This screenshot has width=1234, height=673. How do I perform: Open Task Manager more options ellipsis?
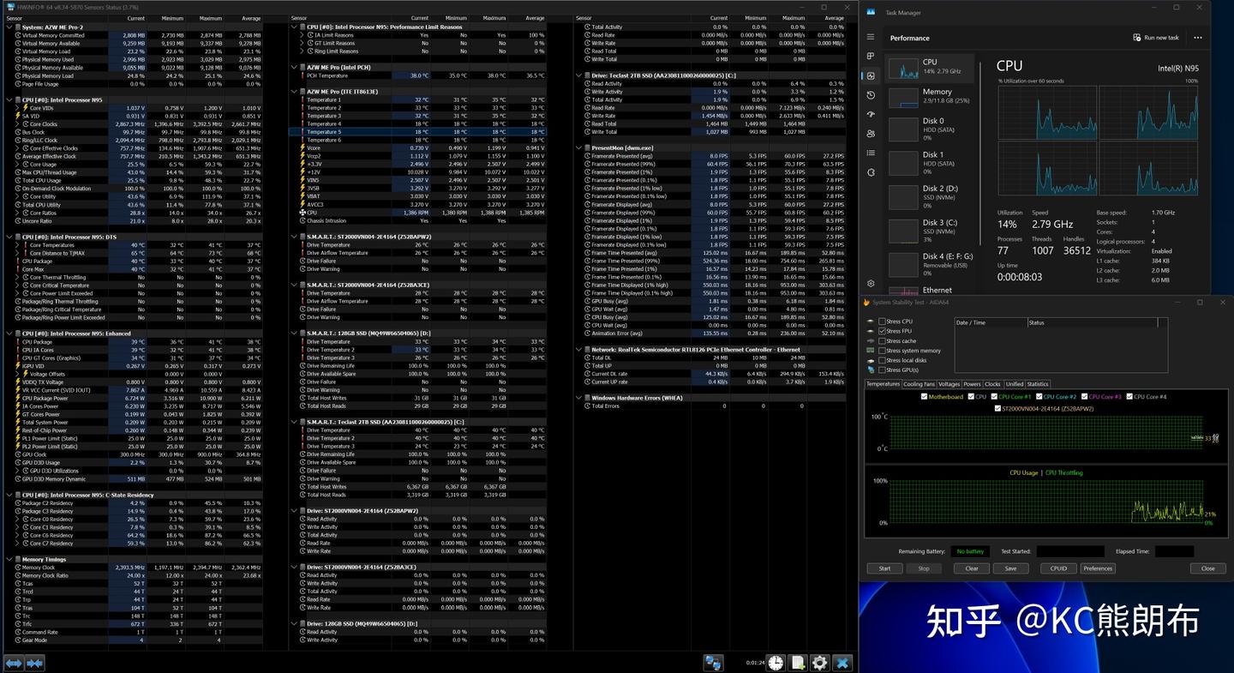pyautogui.click(x=1198, y=38)
